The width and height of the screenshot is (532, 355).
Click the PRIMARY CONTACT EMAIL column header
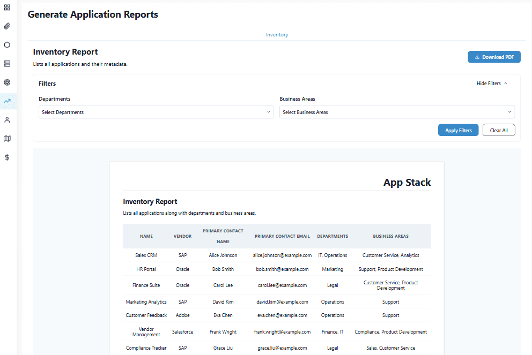[282, 236]
